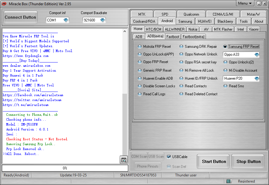Viewport: 269px width, 185px height.
Task: Select Huwei ID/FRP Unlock option
Action: pyautogui.click(x=199, y=78)
